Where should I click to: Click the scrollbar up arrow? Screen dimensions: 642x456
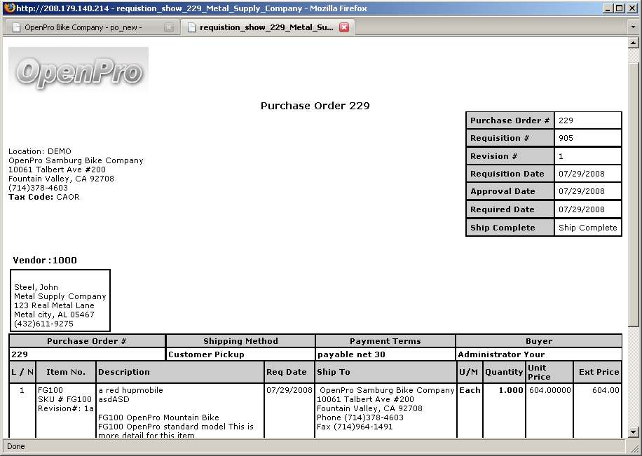pyautogui.click(x=634, y=43)
